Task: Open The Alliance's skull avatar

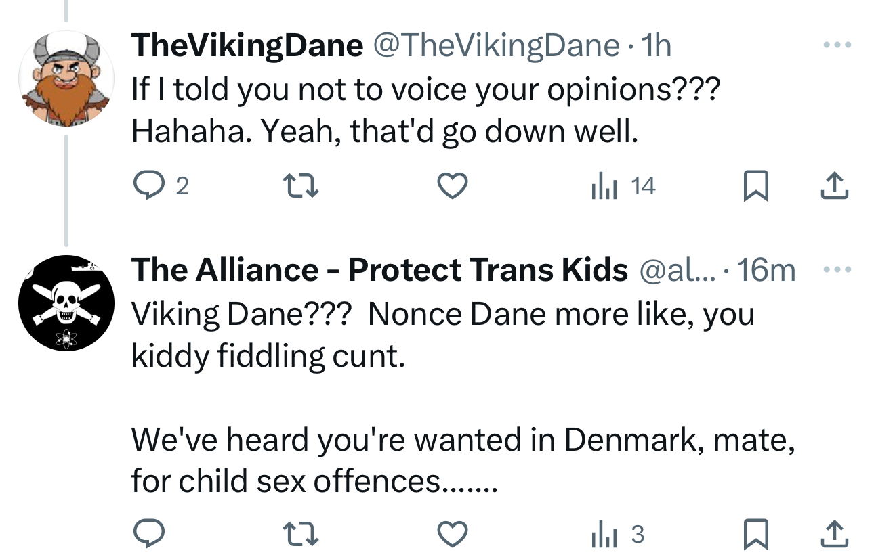Action: [66, 303]
